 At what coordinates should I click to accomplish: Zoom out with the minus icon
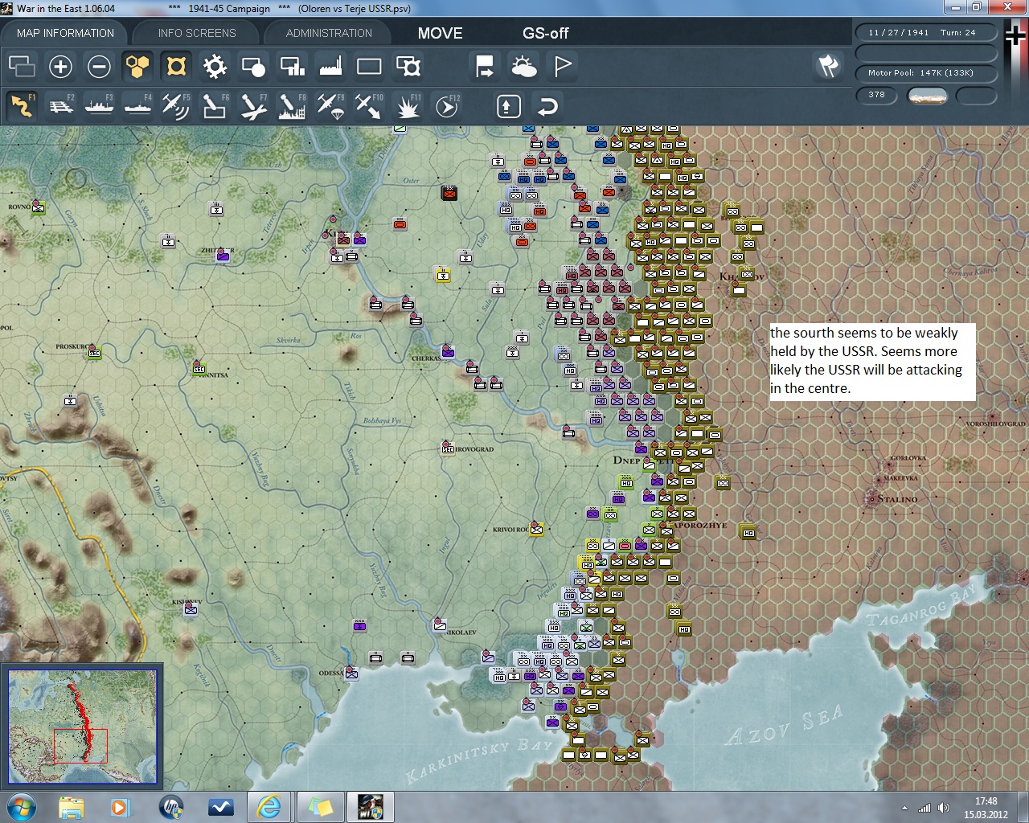tap(99, 67)
